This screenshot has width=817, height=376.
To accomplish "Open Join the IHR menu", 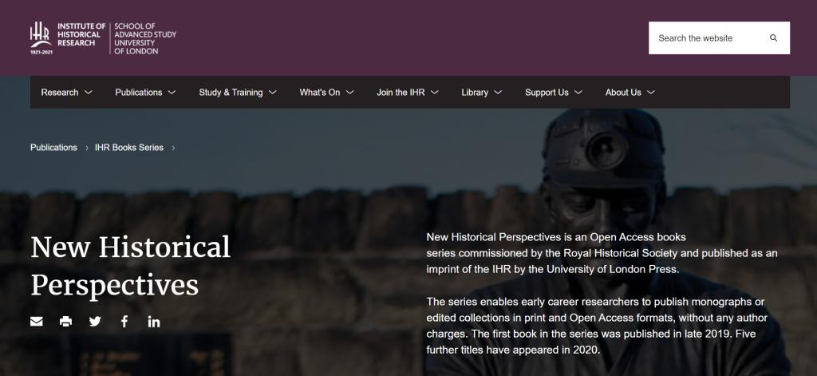I will [x=408, y=93].
